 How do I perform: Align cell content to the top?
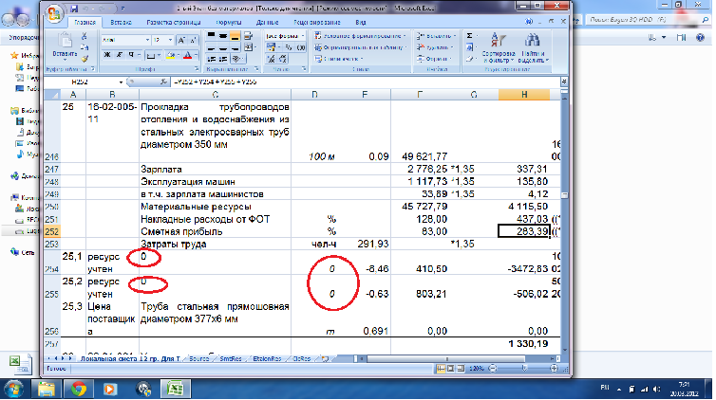(x=211, y=35)
